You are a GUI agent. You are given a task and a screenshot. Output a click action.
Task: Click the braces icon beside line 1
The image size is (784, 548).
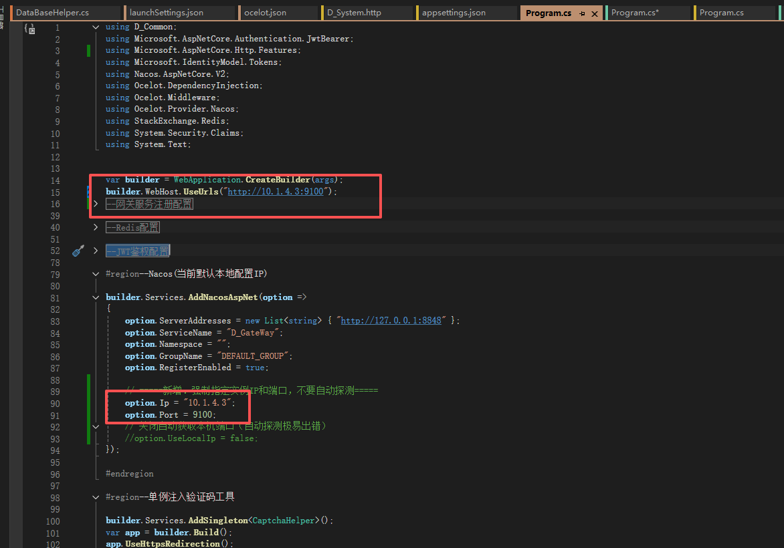(30, 29)
